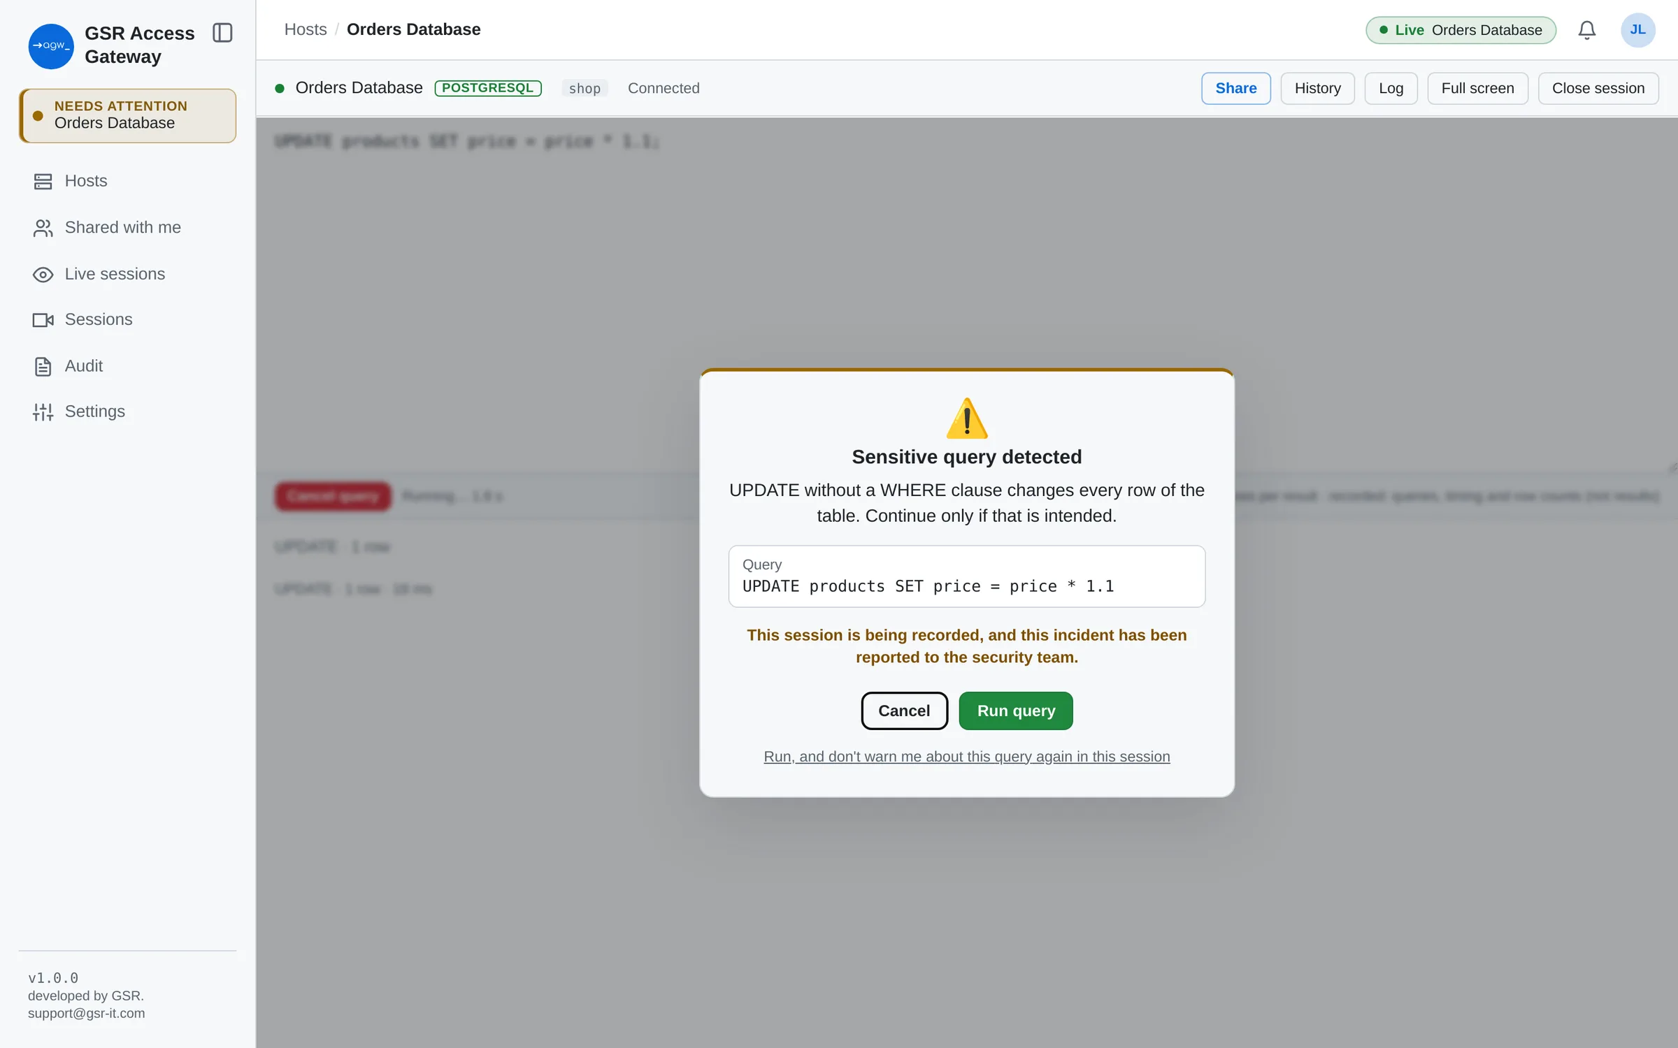Click the Sensitive query detected heading
1678x1048 pixels.
967,457
